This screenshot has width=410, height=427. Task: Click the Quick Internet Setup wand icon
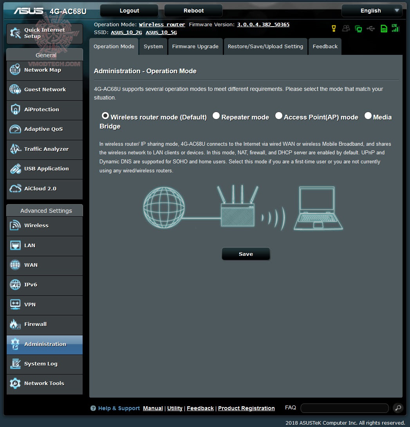[15, 33]
